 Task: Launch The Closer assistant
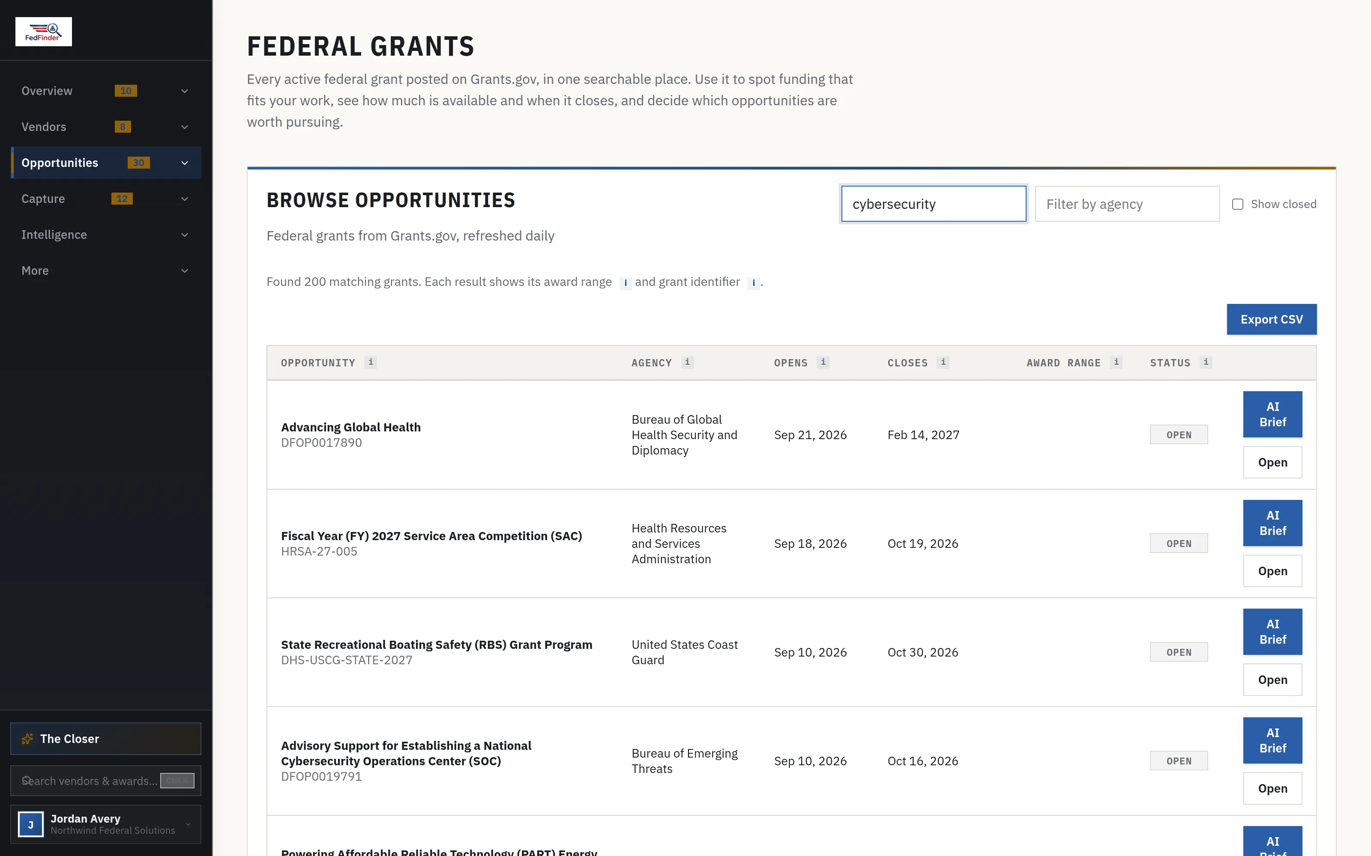[105, 739]
